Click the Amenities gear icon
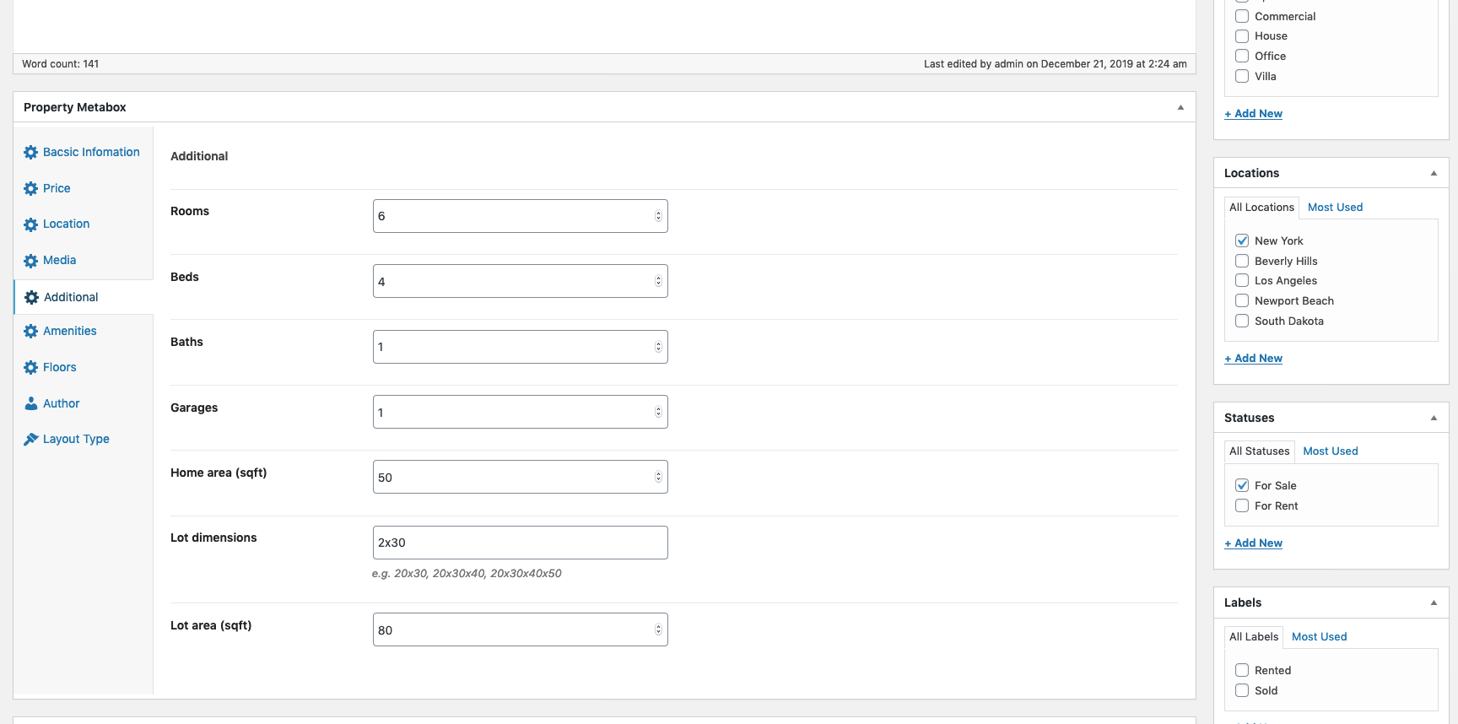This screenshot has height=724, width=1458. tap(31, 332)
